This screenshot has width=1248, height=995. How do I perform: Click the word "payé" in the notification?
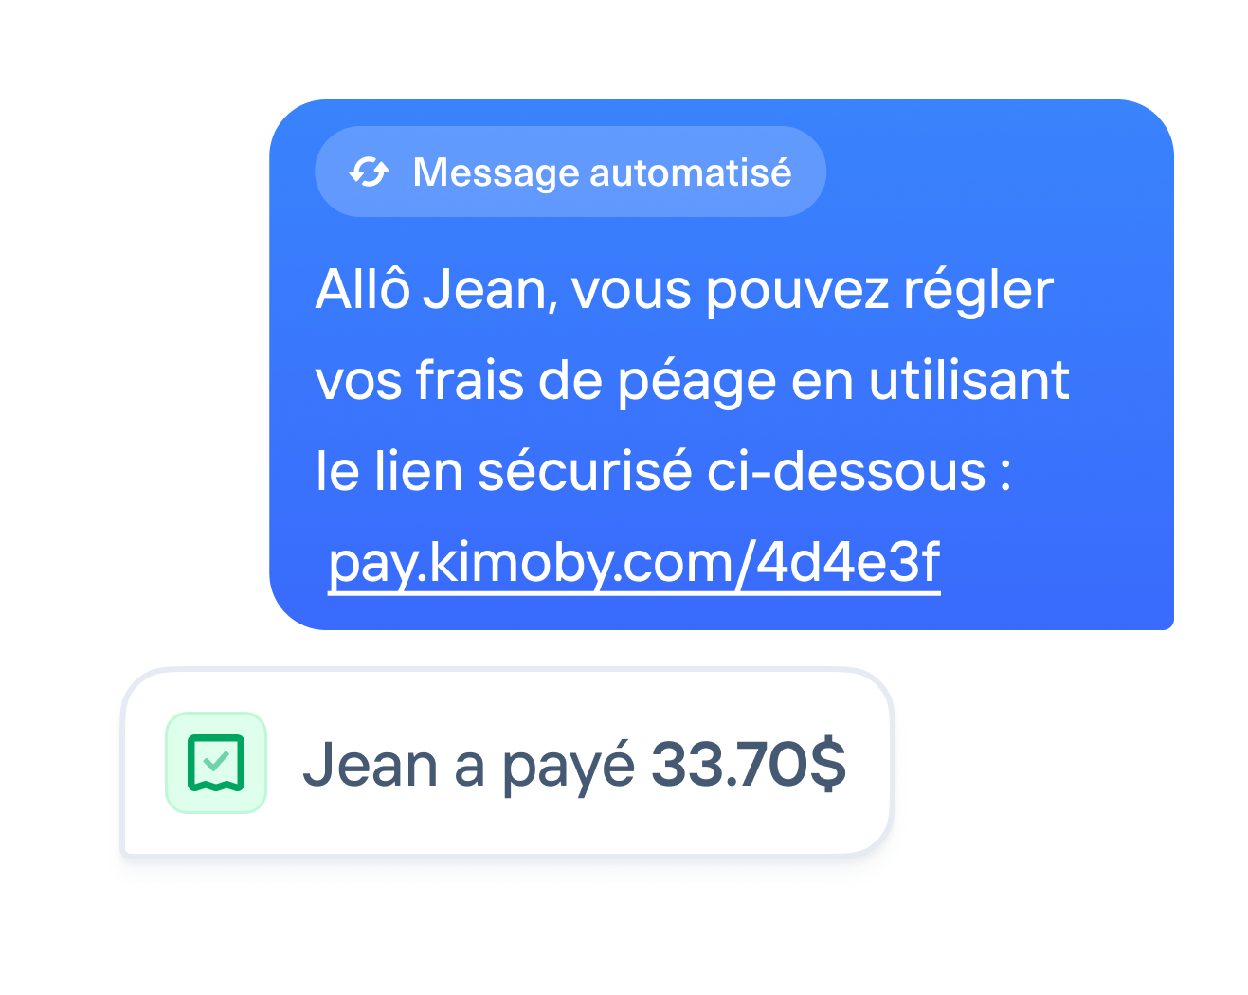tap(568, 766)
